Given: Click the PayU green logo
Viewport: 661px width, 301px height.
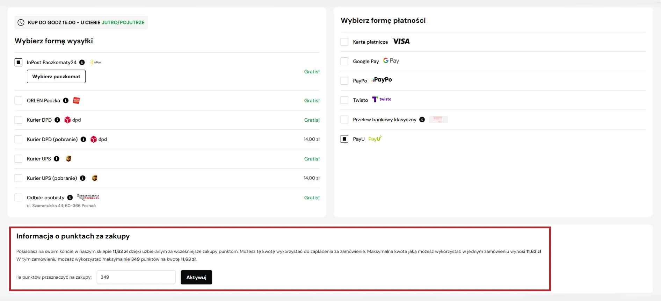Looking at the screenshot, I should coord(375,139).
